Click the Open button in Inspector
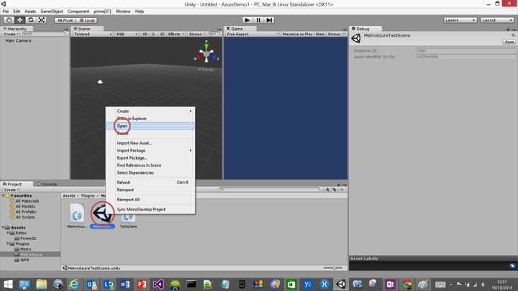518x291 pixels. [509, 42]
